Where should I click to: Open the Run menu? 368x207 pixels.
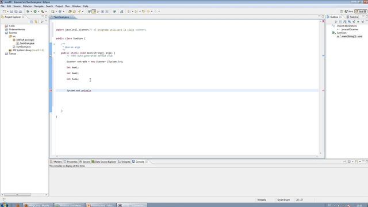pyautogui.click(x=67, y=6)
